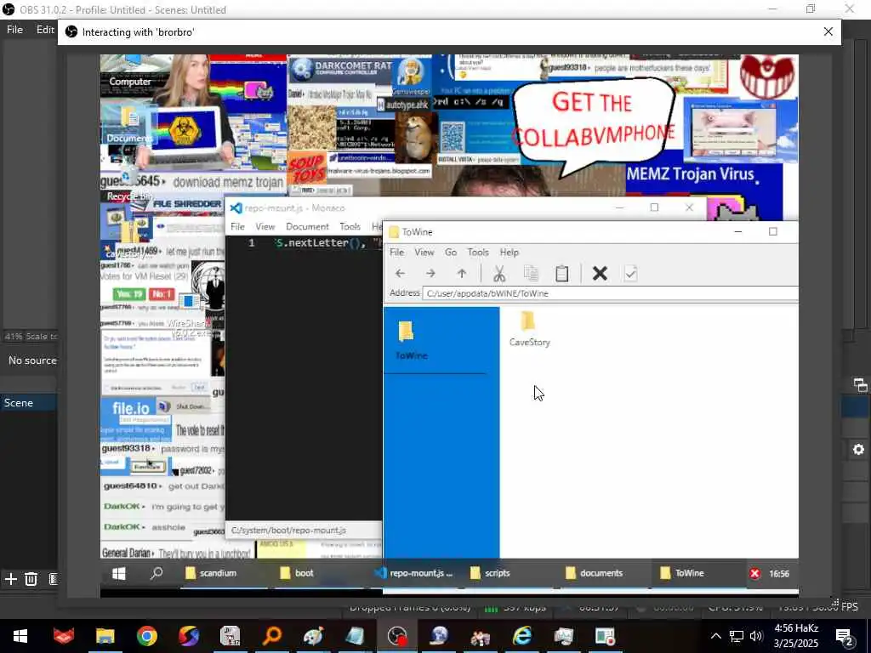871x653 pixels.
Task: Click the Paste clipboard icon in ToWine toolbar
Action: point(562,273)
